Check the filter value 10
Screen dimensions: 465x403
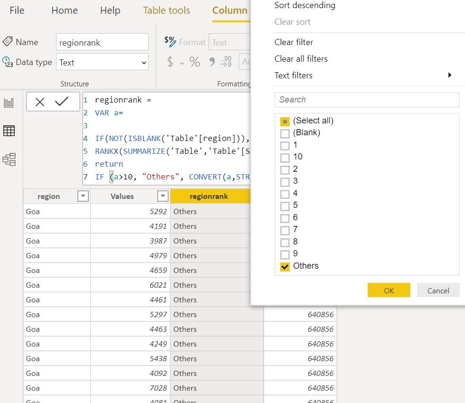click(285, 158)
